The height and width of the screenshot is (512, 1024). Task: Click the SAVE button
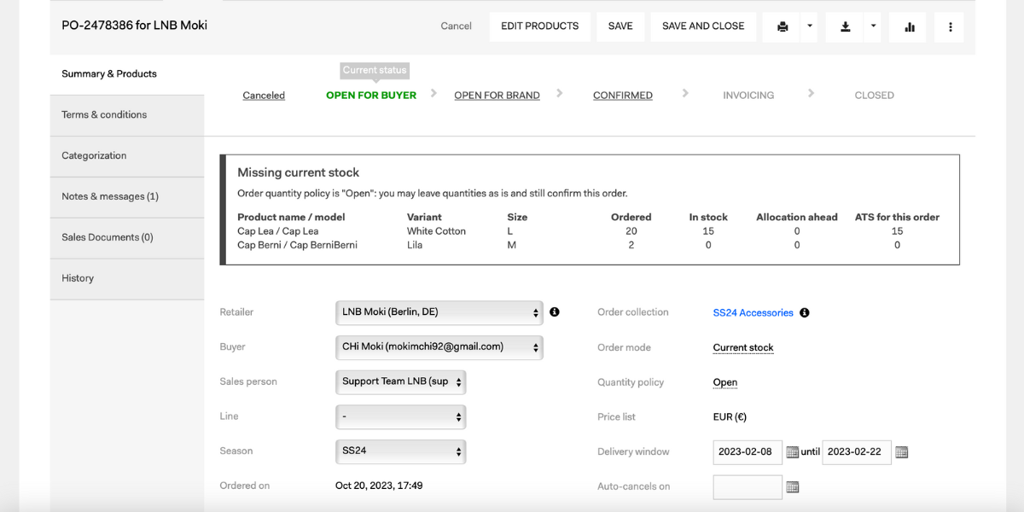620,26
